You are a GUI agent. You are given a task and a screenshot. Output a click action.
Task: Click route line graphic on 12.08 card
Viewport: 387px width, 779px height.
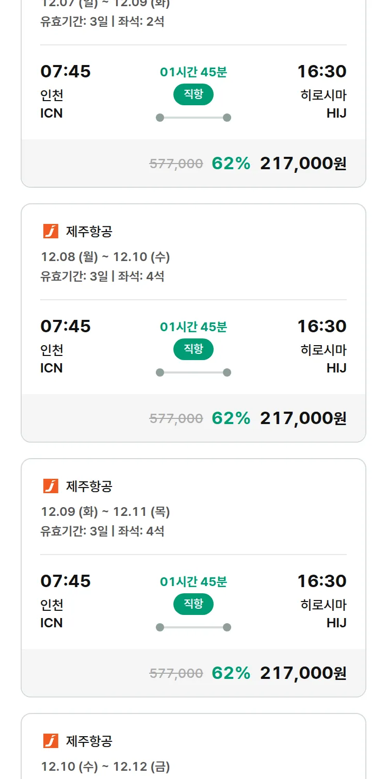193,372
